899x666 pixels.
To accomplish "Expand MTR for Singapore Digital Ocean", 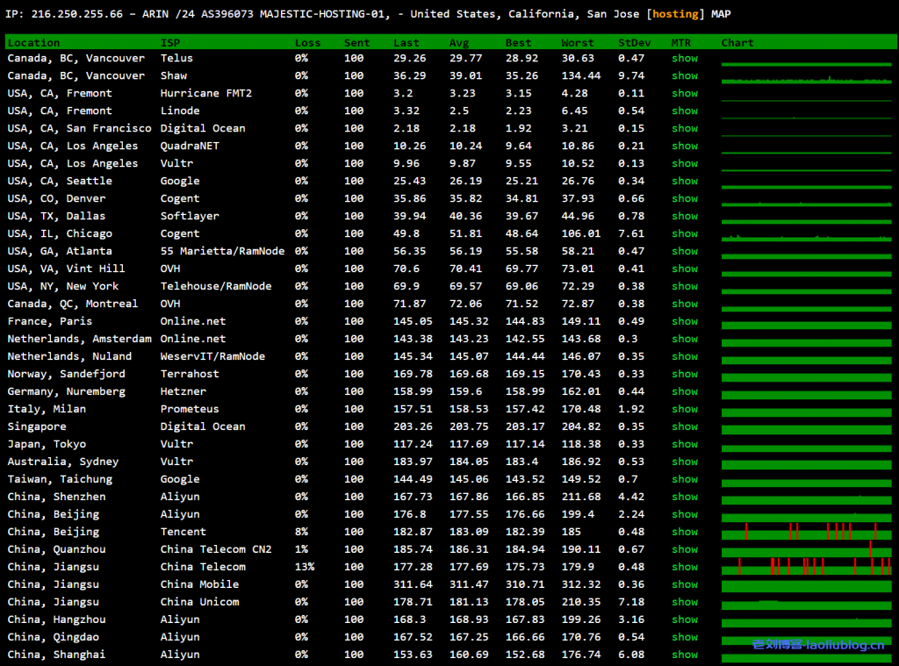I will 684,426.
